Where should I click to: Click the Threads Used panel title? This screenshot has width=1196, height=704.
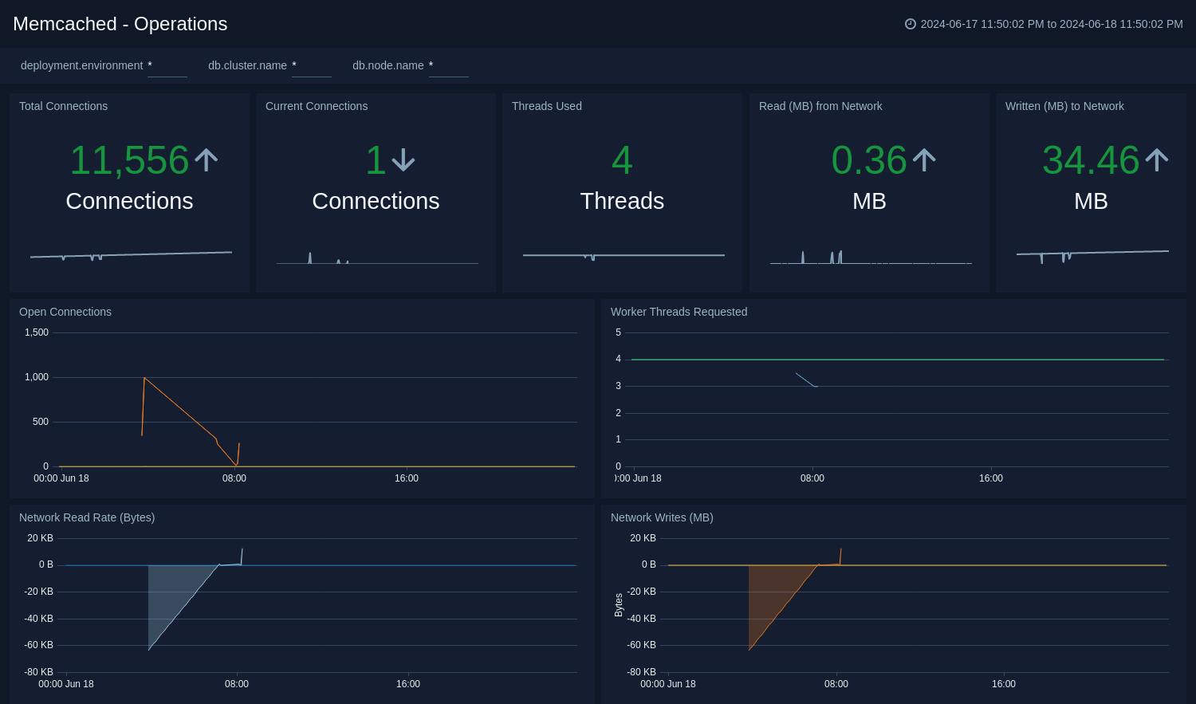coord(547,106)
